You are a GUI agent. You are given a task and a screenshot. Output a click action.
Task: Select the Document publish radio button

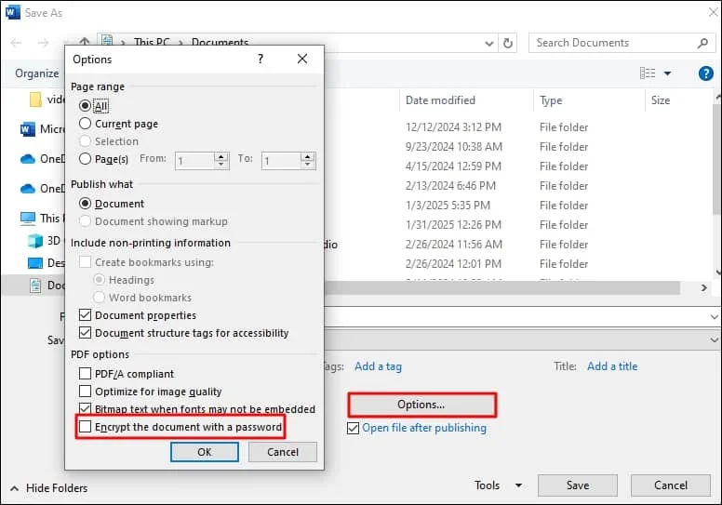85,204
